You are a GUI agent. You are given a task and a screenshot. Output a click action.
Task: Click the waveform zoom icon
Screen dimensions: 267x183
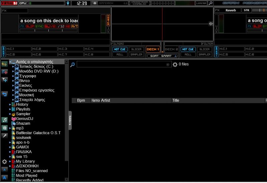click(211, 24)
